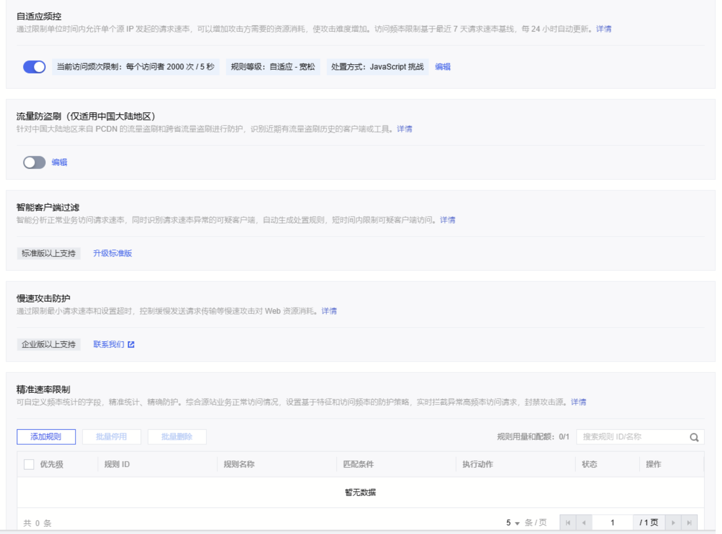Click the 添加规则 button
Screen dimensions: 722x534
click(x=46, y=437)
